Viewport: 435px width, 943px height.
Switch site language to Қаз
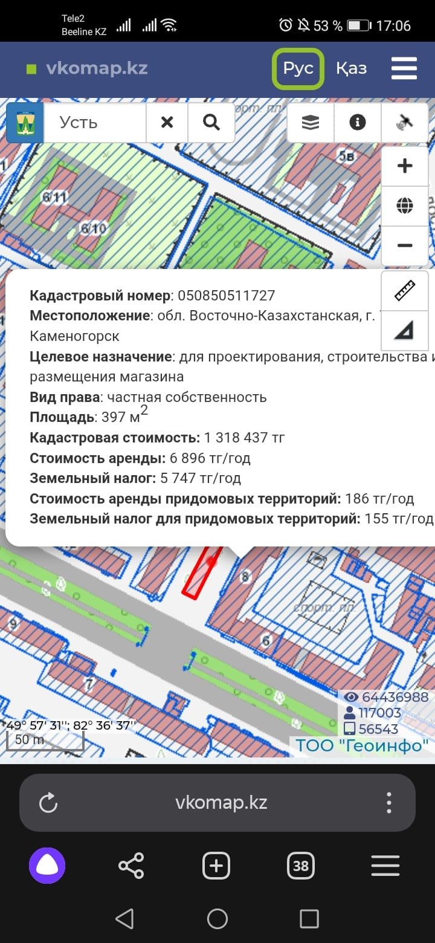click(x=351, y=68)
